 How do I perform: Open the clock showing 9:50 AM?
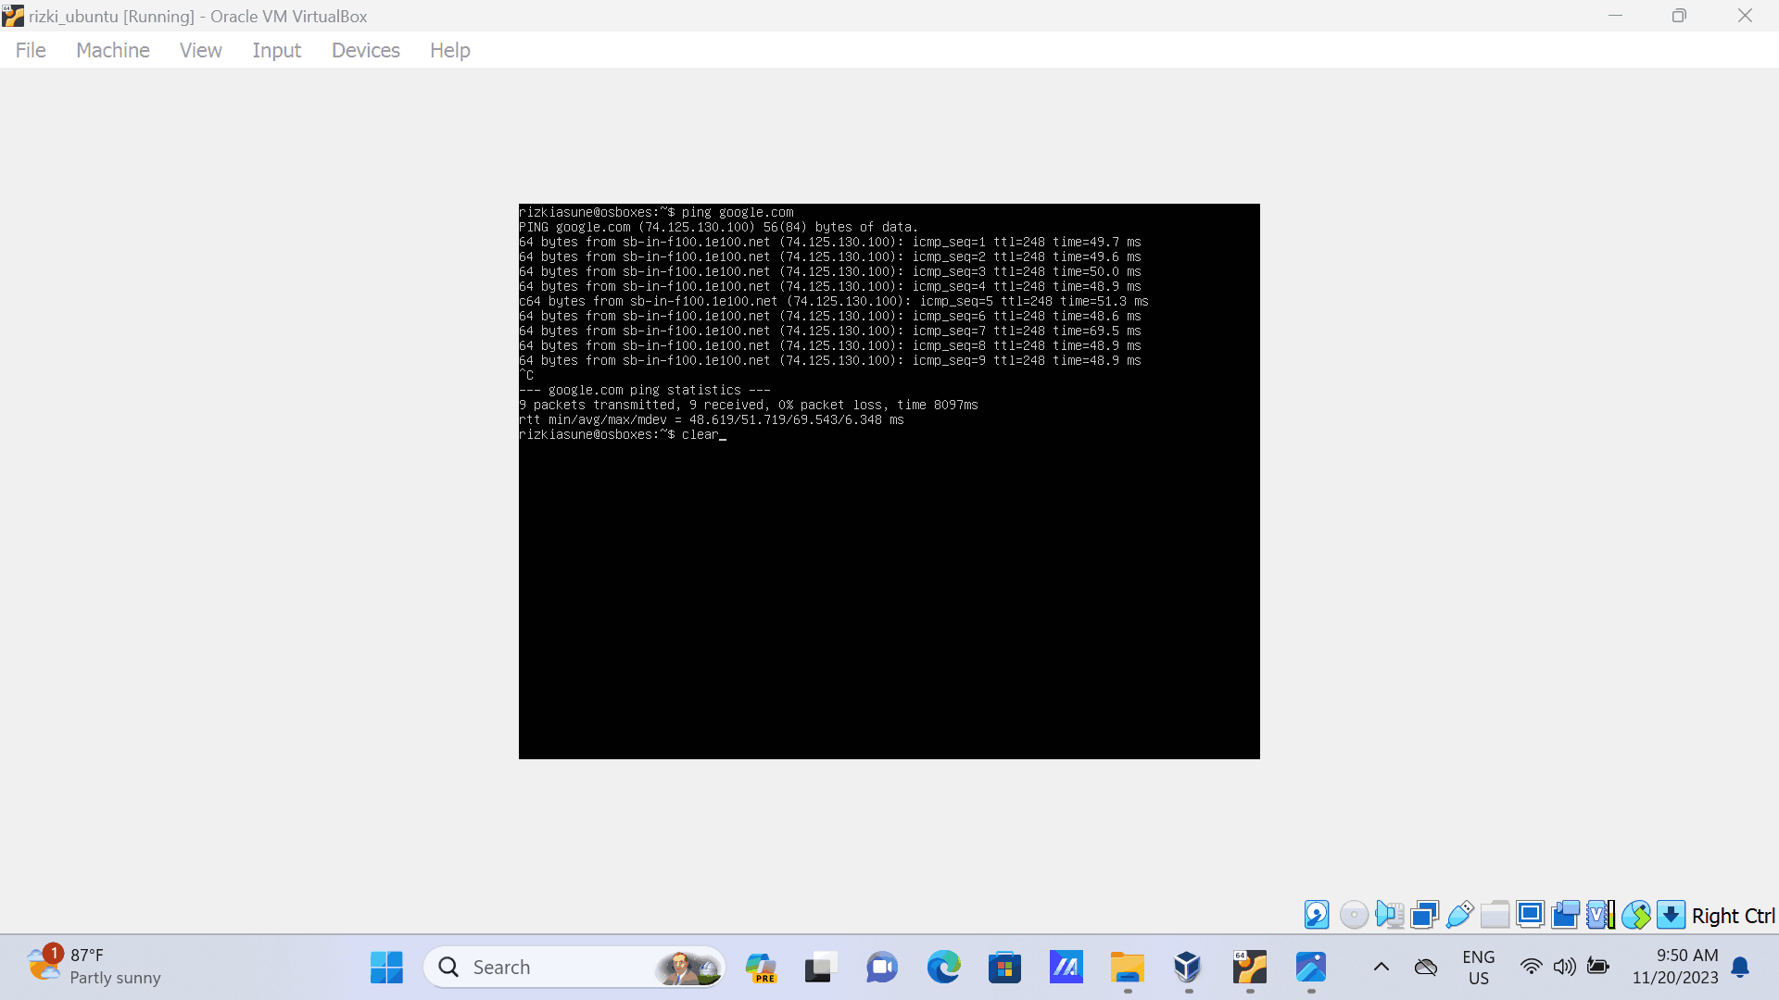(x=1675, y=967)
